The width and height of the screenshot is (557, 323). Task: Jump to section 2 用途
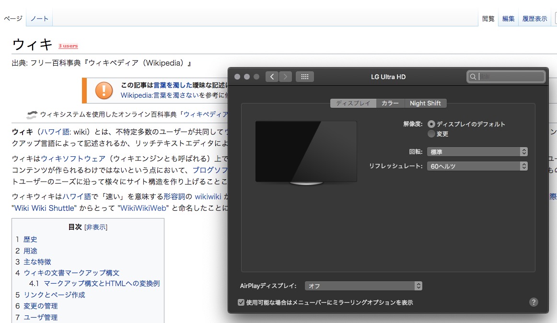[30, 251]
